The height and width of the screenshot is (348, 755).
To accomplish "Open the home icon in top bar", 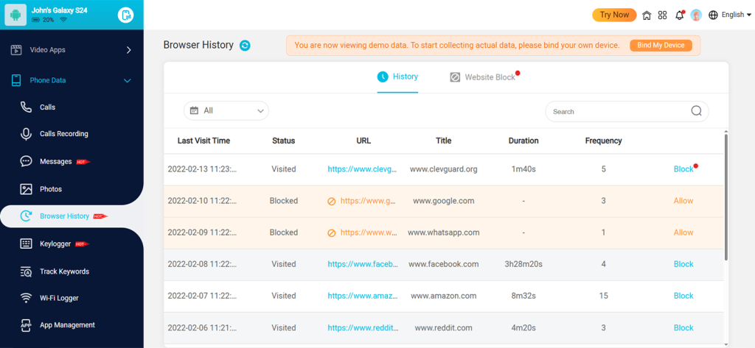I will [x=647, y=15].
